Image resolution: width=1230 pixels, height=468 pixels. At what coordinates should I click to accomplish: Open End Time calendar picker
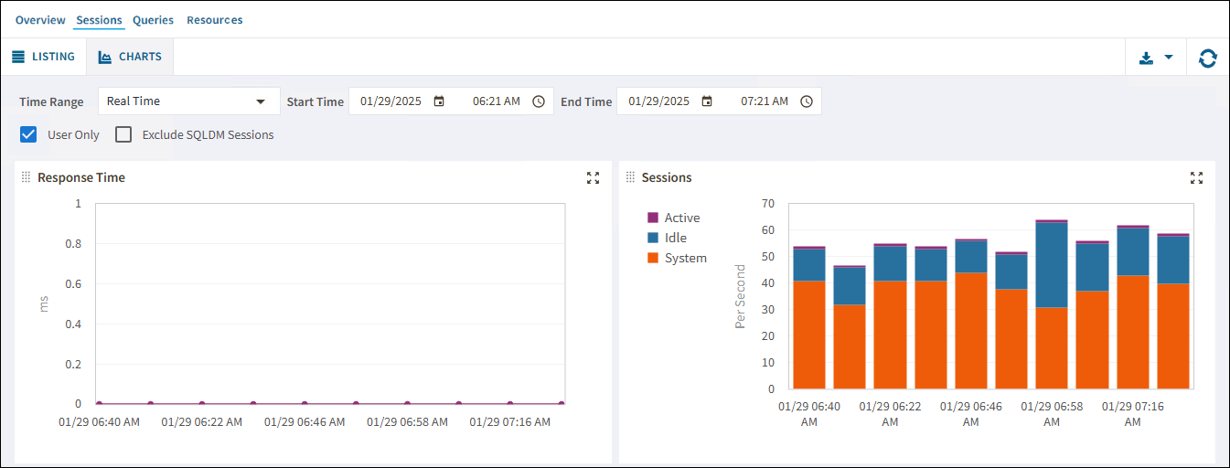(x=707, y=101)
